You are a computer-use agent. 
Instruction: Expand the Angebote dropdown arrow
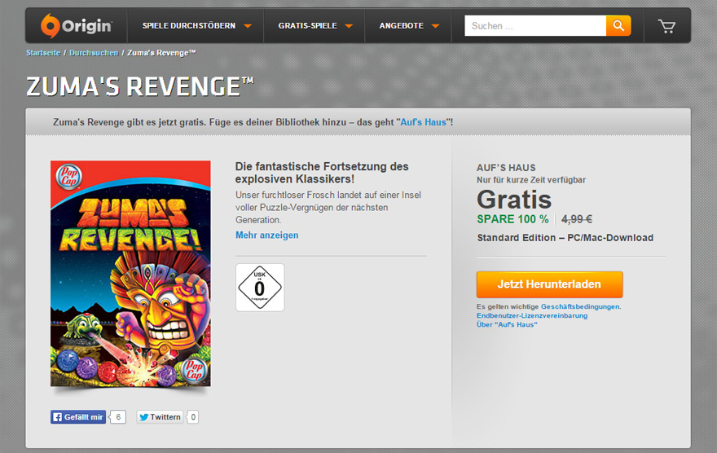coord(435,26)
